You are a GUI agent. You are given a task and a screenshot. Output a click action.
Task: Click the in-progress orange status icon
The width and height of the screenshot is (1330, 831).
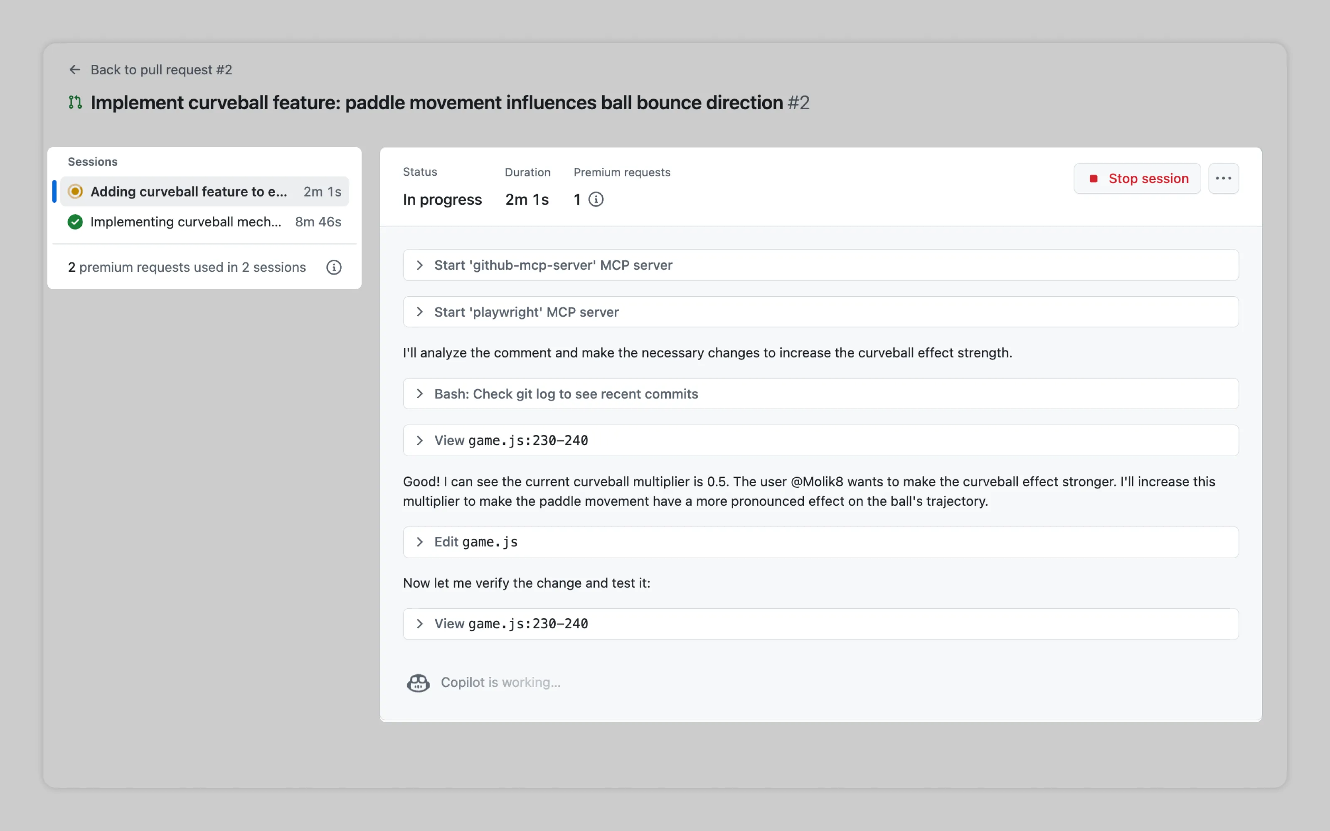[75, 191]
